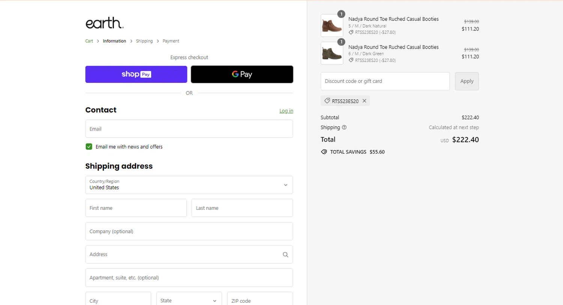Click discount tag icon under Dark Natural item
The width and height of the screenshot is (563, 305).
351,32
